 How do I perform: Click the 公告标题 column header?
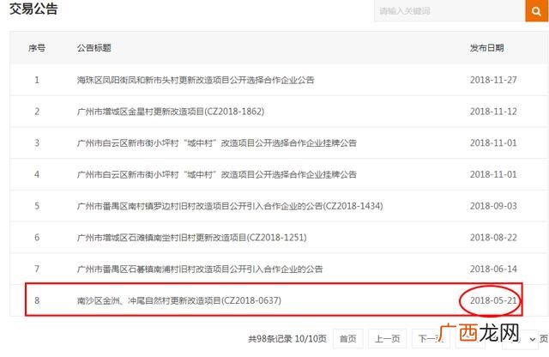(94, 48)
